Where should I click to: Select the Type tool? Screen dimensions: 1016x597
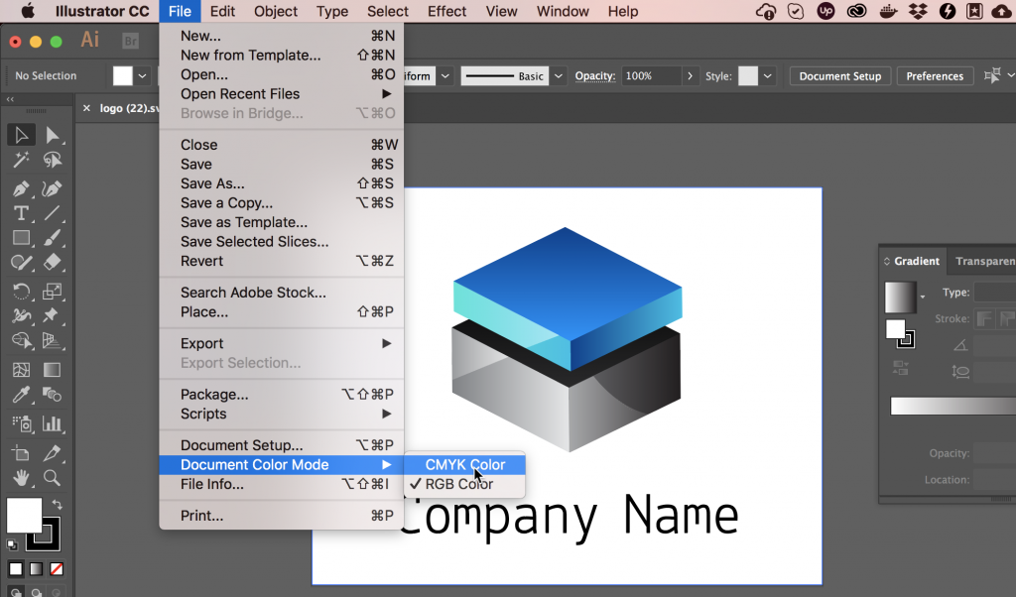tap(21, 212)
